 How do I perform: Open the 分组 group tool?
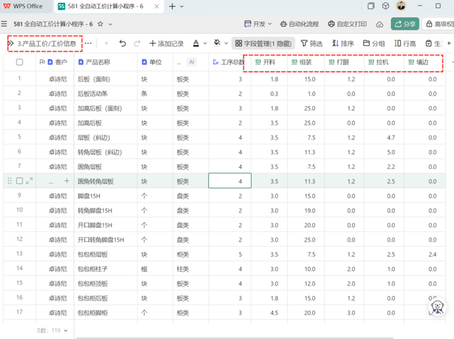click(374, 44)
